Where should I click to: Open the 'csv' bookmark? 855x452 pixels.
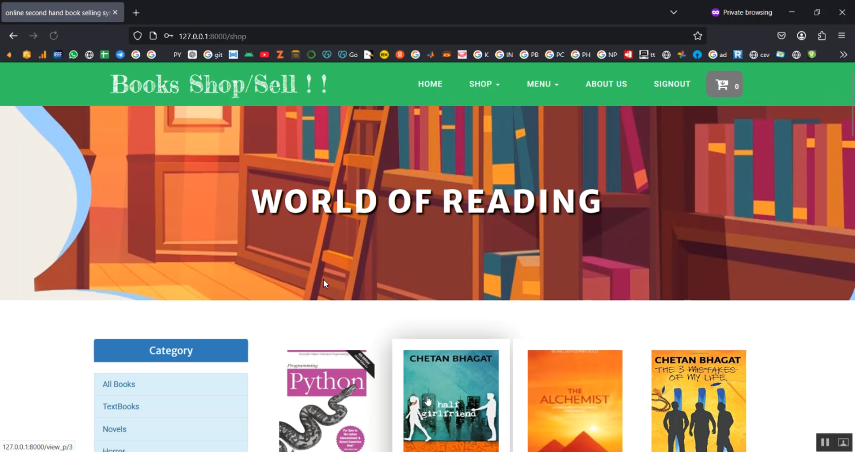coord(759,55)
